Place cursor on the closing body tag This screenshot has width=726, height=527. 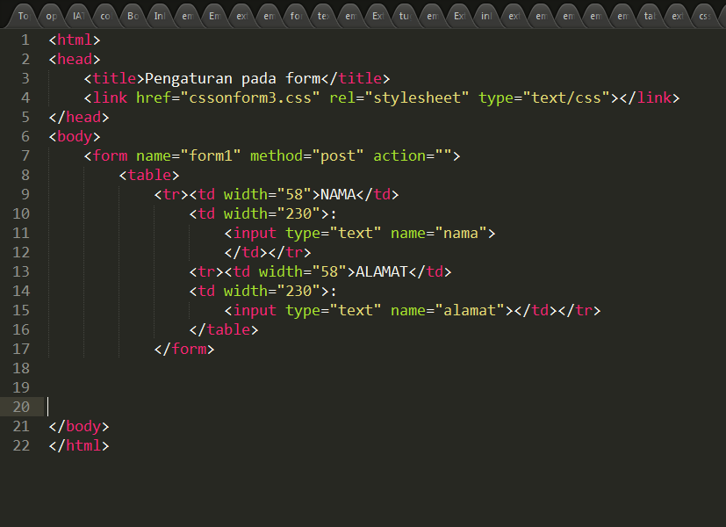(x=79, y=426)
